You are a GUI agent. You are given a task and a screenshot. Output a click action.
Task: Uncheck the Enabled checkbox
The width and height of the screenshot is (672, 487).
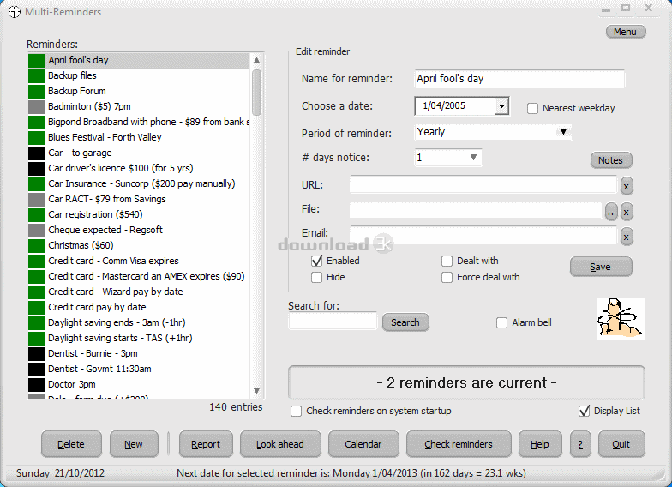[x=317, y=261]
